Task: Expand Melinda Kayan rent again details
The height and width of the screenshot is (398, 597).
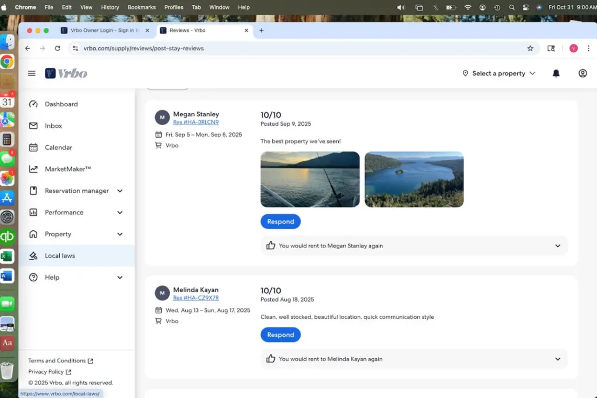Action: tap(557, 359)
